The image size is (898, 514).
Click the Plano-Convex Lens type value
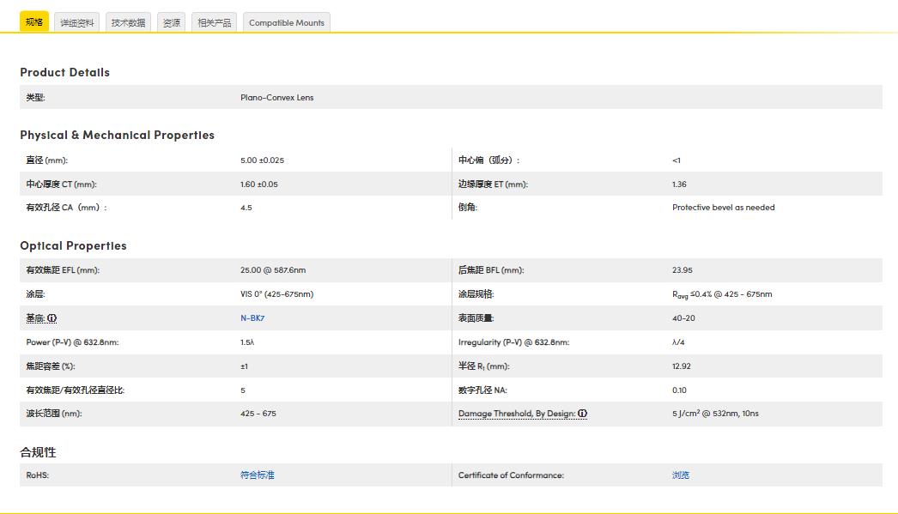(276, 98)
